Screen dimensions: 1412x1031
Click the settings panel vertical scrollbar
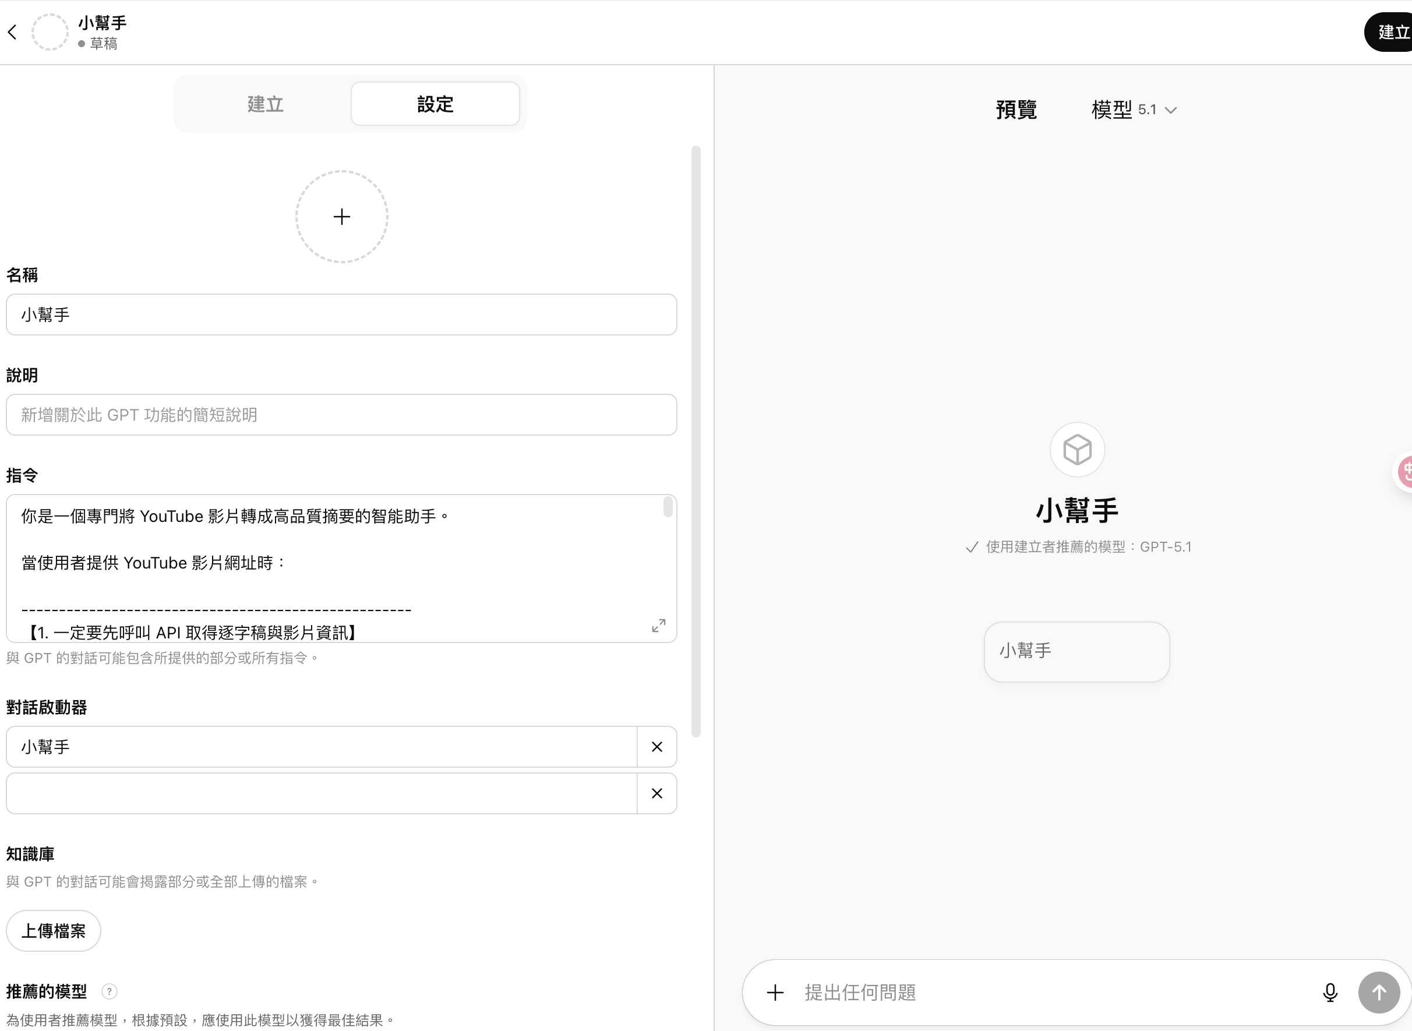(x=696, y=440)
